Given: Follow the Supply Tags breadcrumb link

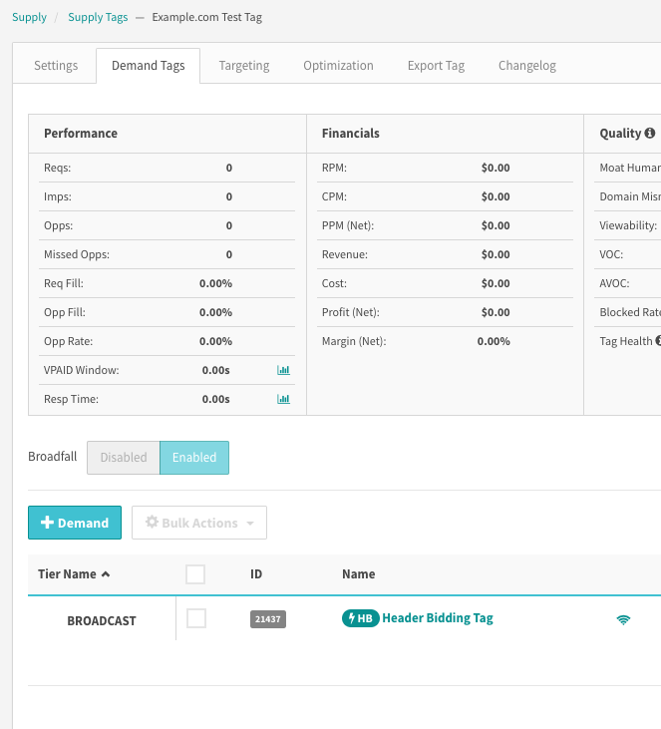Looking at the screenshot, I should 98,17.
